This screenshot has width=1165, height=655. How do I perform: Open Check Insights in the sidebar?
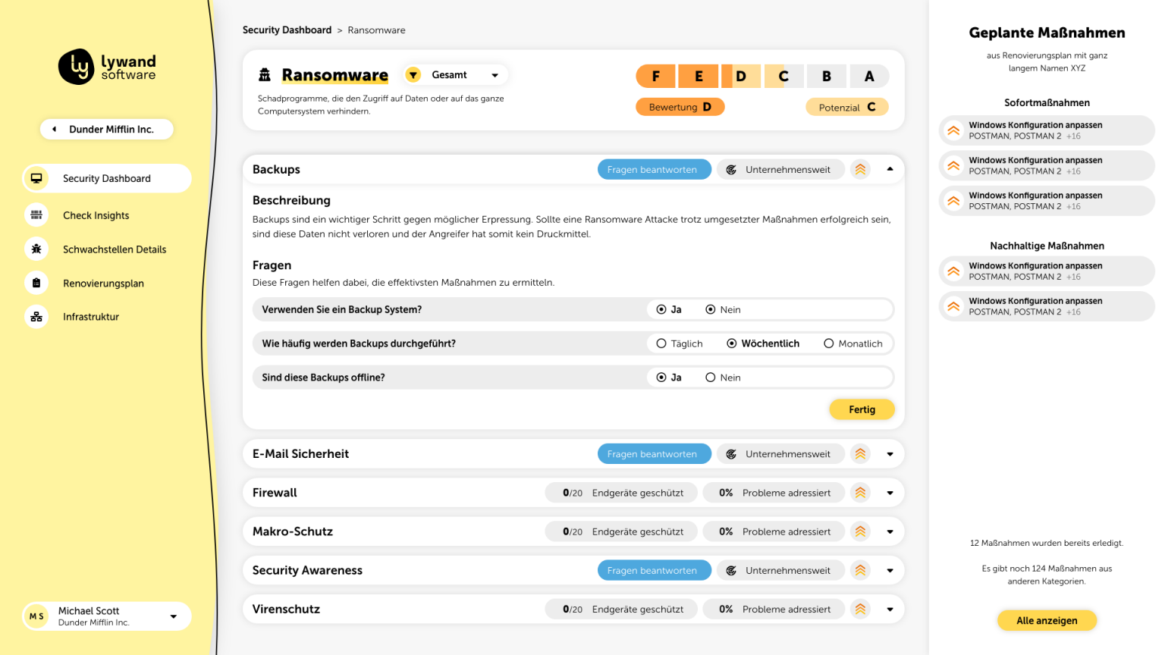click(96, 215)
